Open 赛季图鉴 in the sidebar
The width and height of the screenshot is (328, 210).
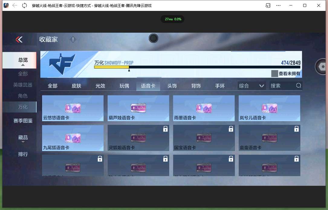pyautogui.click(x=23, y=121)
